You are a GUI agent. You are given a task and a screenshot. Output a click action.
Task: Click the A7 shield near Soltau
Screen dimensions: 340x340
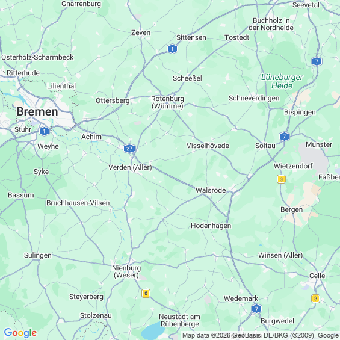(x=284, y=137)
